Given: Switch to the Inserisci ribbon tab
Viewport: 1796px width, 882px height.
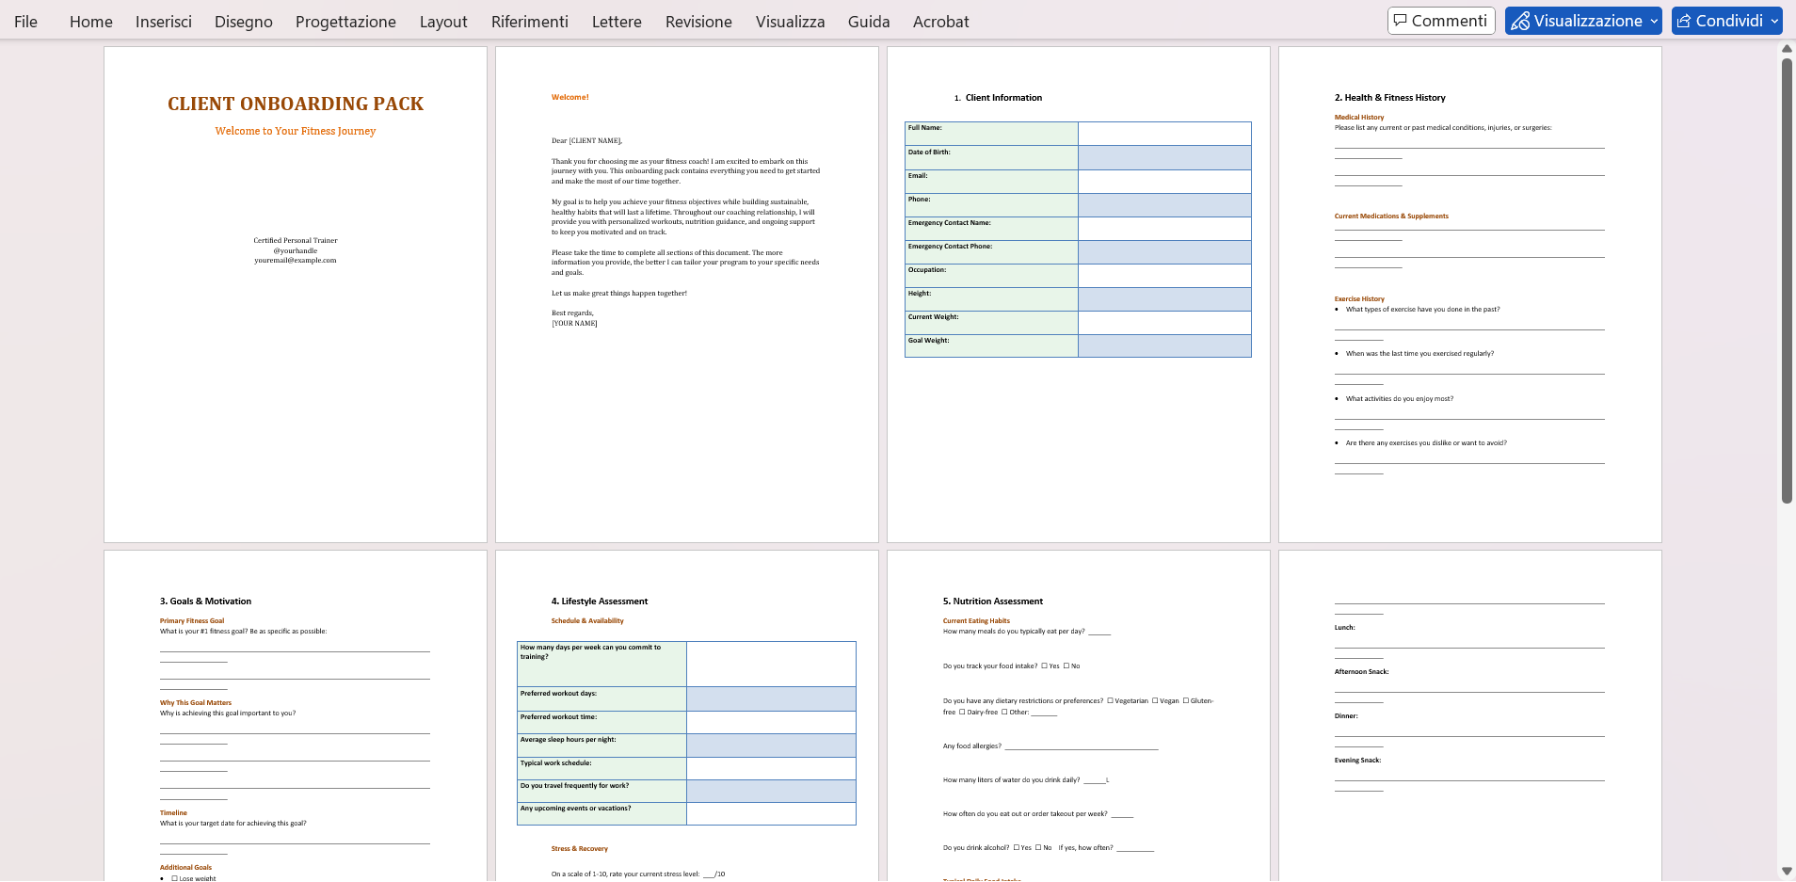Looking at the screenshot, I should point(163,22).
